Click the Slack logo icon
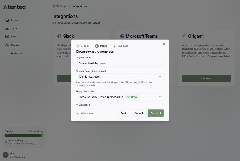This screenshot has height=161, width=240. pyautogui.click(x=59, y=36)
